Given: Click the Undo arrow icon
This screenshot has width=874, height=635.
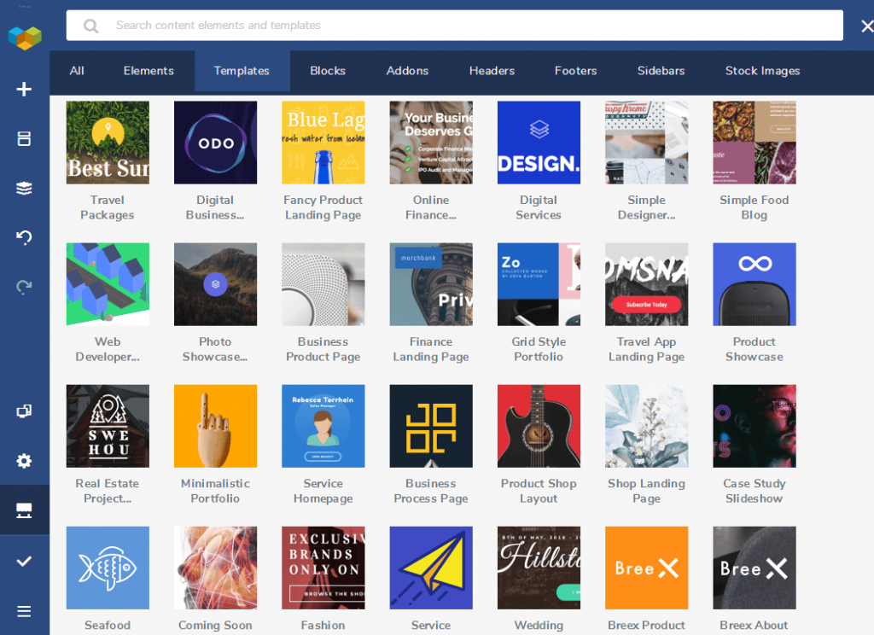Looking at the screenshot, I should coord(24,238).
